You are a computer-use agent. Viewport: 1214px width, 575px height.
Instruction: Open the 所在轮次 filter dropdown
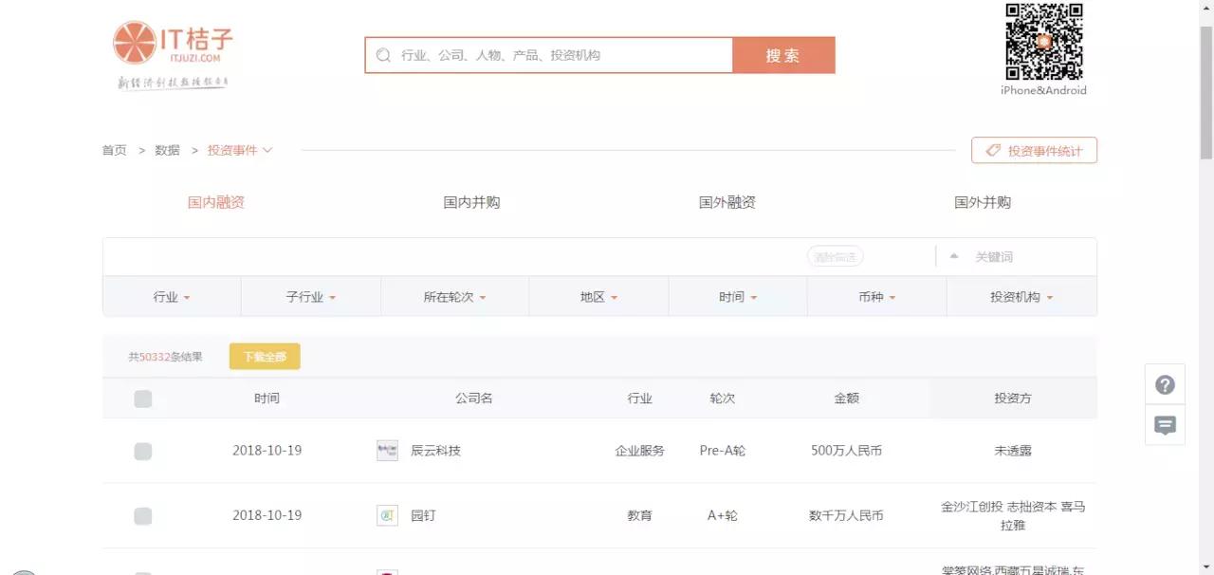point(453,296)
